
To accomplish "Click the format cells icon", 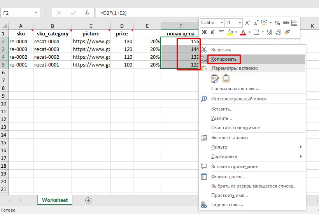I will [x=203, y=177].
